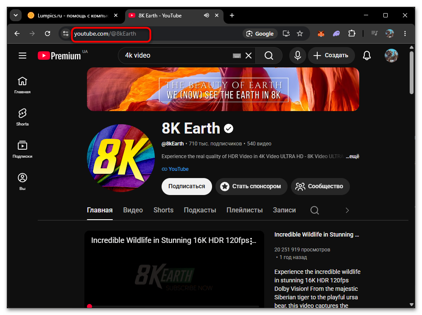422x315 pixels.
Task: Go to Главная in sidebar
Action: pyautogui.click(x=22, y=85)
